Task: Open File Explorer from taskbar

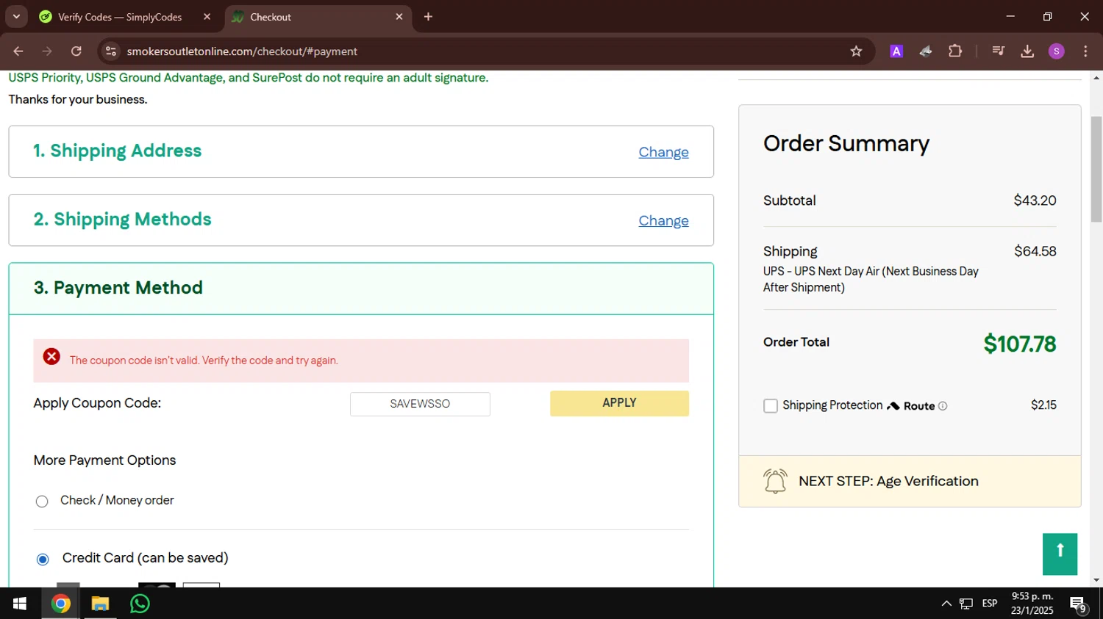Action: tap(100, 604)
